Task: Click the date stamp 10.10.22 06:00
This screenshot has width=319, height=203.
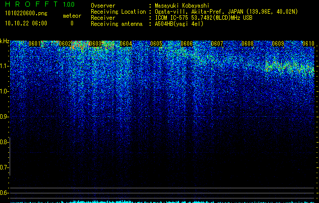Action: click(26, 23)
